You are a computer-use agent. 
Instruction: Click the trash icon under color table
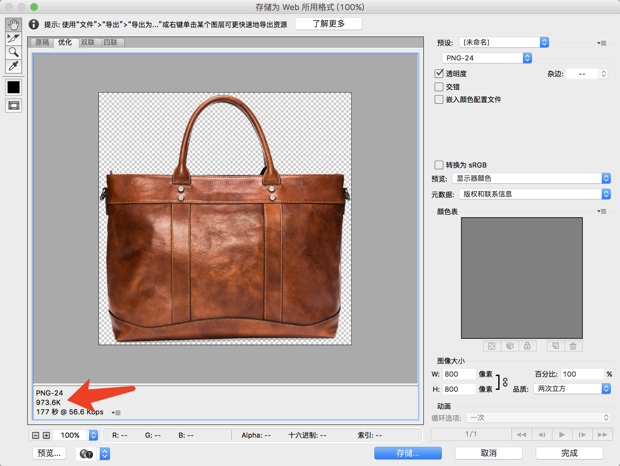pos(573,346)
